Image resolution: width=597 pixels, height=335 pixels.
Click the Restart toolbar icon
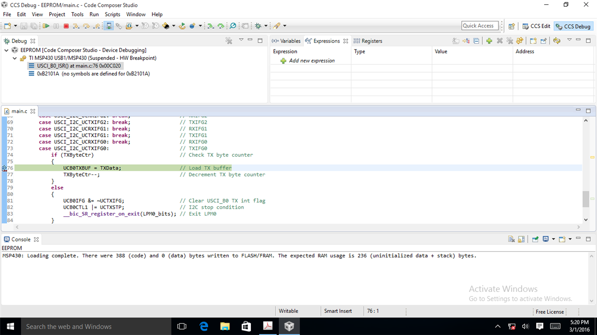point(182,26)
